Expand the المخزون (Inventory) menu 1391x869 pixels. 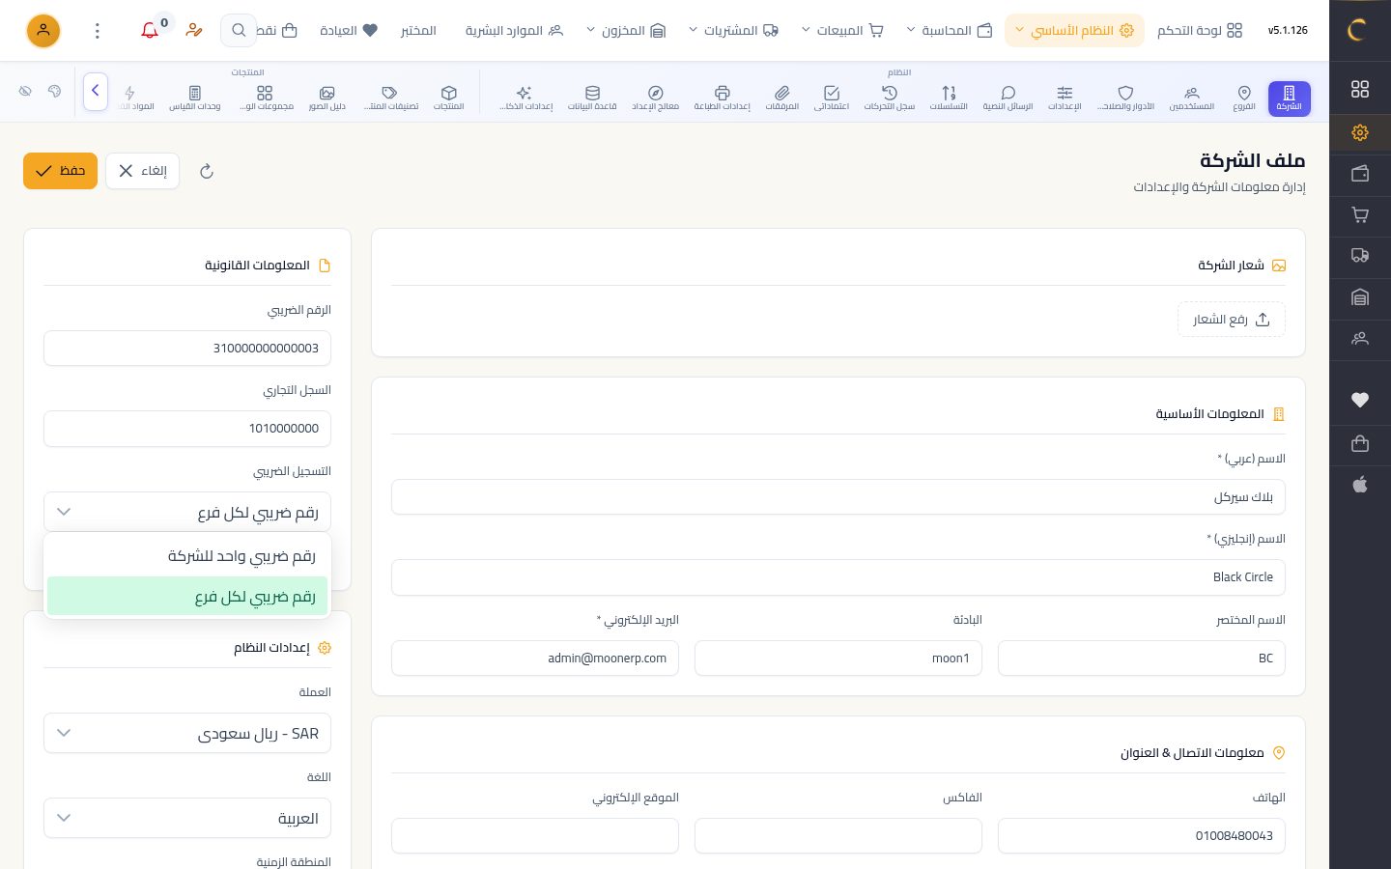tap(626, 31)
